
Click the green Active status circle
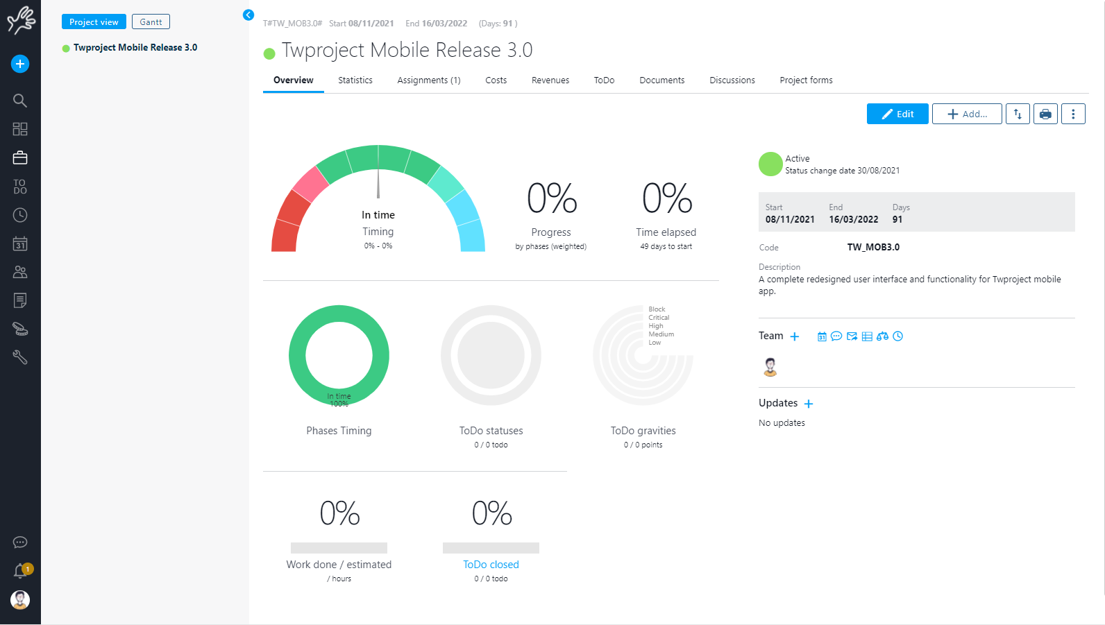770,164
